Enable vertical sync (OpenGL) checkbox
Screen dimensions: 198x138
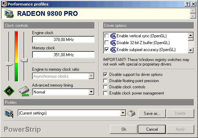click(107, 36)
